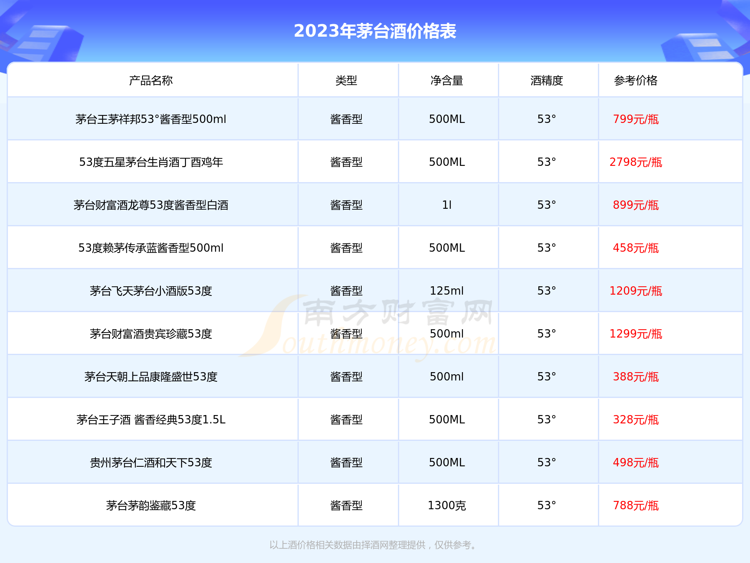Click 53° in the 贵州茅台仁酒和天下 row
The width and height of the screenshot is (750, 563).
click(547, 463)
